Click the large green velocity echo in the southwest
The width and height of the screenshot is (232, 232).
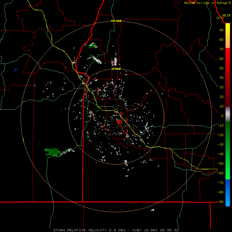pyautogui.click(x=53, y=152)
